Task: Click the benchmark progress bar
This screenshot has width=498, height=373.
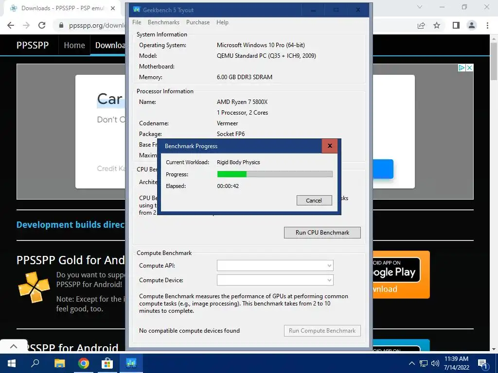Action: [x=275, y=174]
